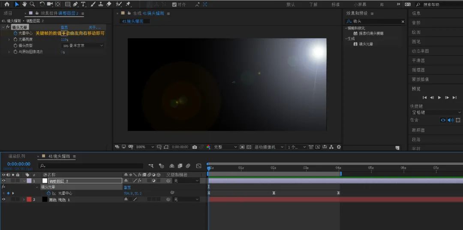
Task: Open the 完整 resolution dropdown
Action: pyautogui.click(x=225, y=147)
